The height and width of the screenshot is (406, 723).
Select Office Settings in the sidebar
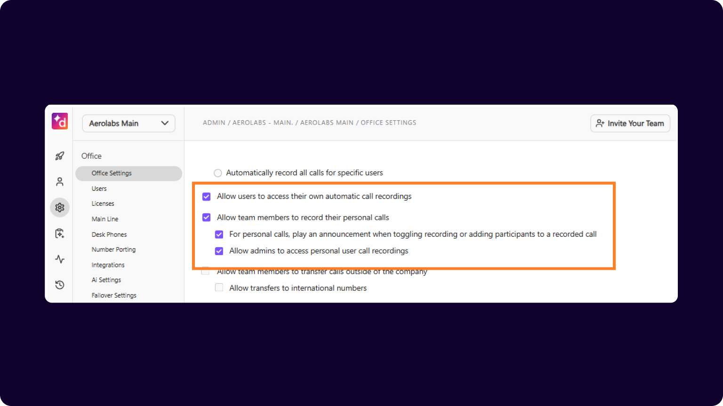[111, 173]
